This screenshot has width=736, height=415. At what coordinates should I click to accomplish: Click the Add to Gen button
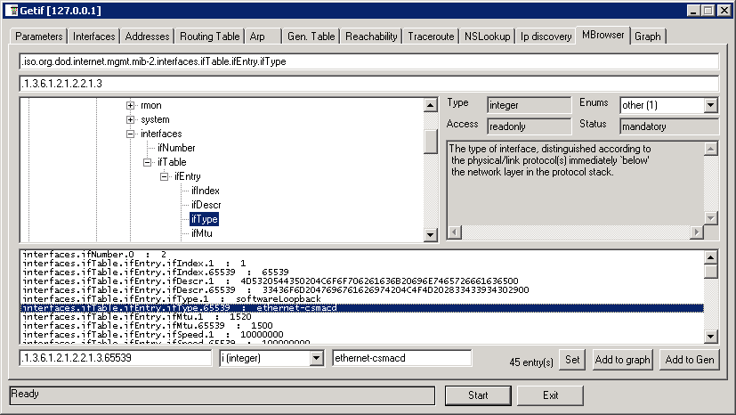click(689, 359)
